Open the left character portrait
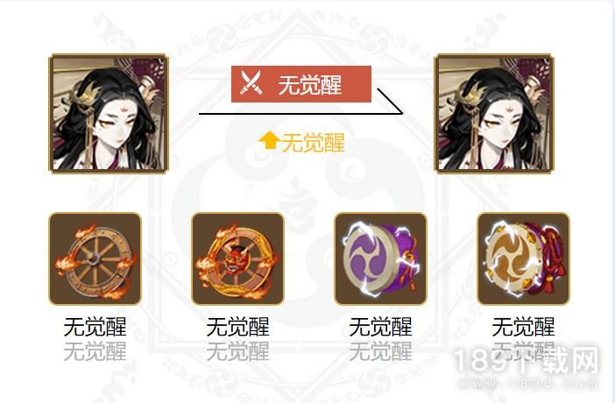The height and width of the screenshot is (403, 615). pos(109,113)
